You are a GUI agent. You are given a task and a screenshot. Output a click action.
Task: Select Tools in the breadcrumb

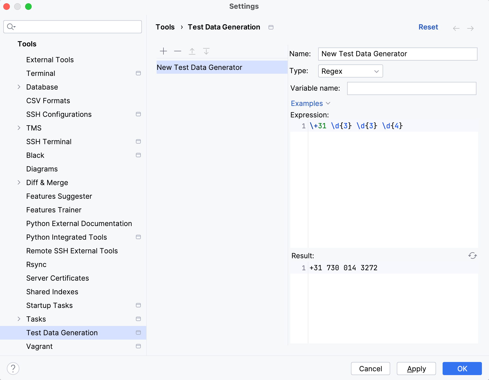pyautogui.click(x=165, y=27)
